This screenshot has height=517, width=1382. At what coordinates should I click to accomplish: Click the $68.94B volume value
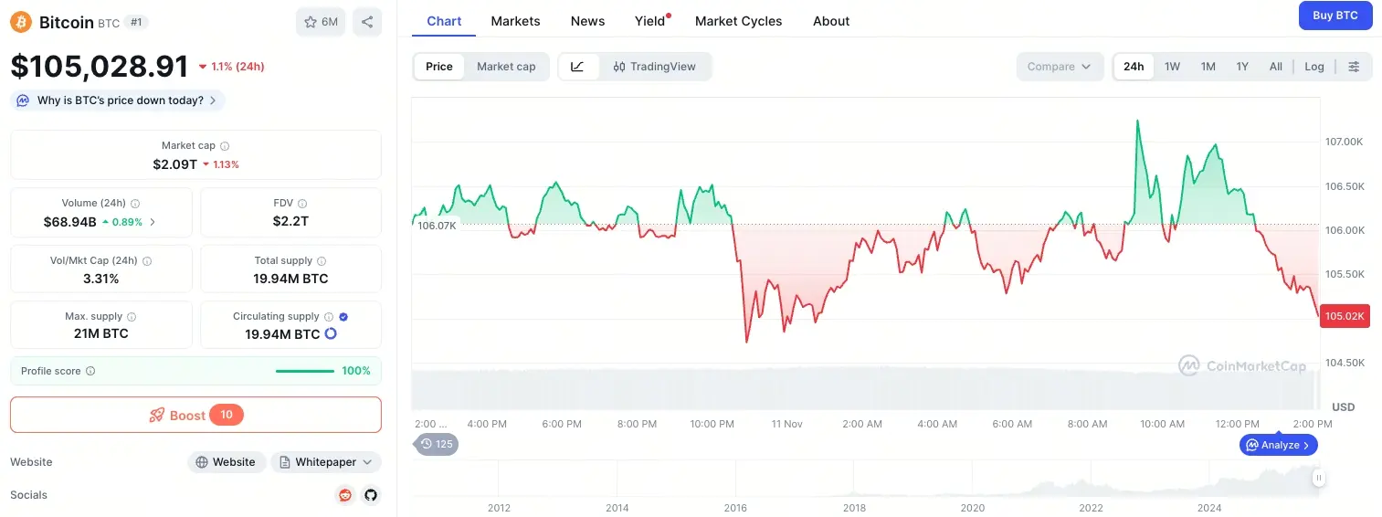(x=70, y=222)
